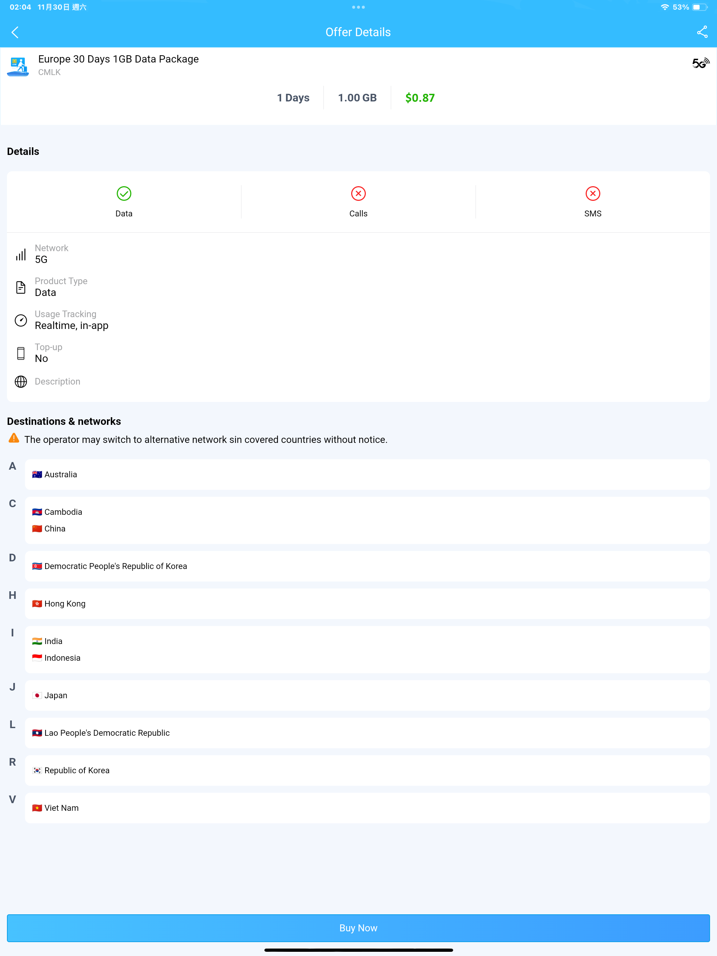Tap the Network signal bars icon
717x956 pixels.
click(x=21, y=254)
